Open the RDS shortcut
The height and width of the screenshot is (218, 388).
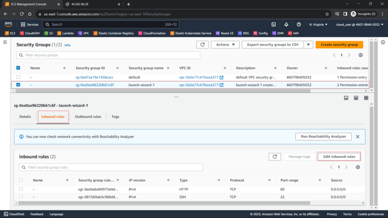(243, 33)
